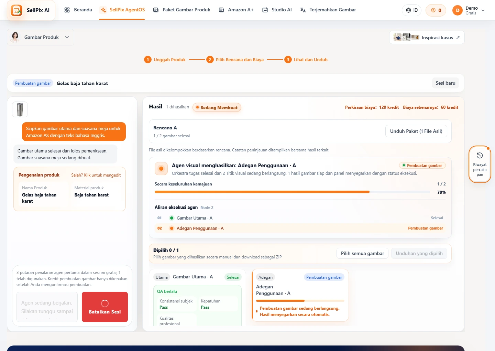Open the chat history clock icon

click(480, 156)
